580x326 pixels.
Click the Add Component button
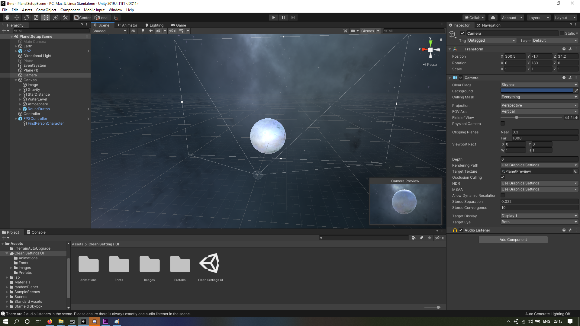click(513, 240)
